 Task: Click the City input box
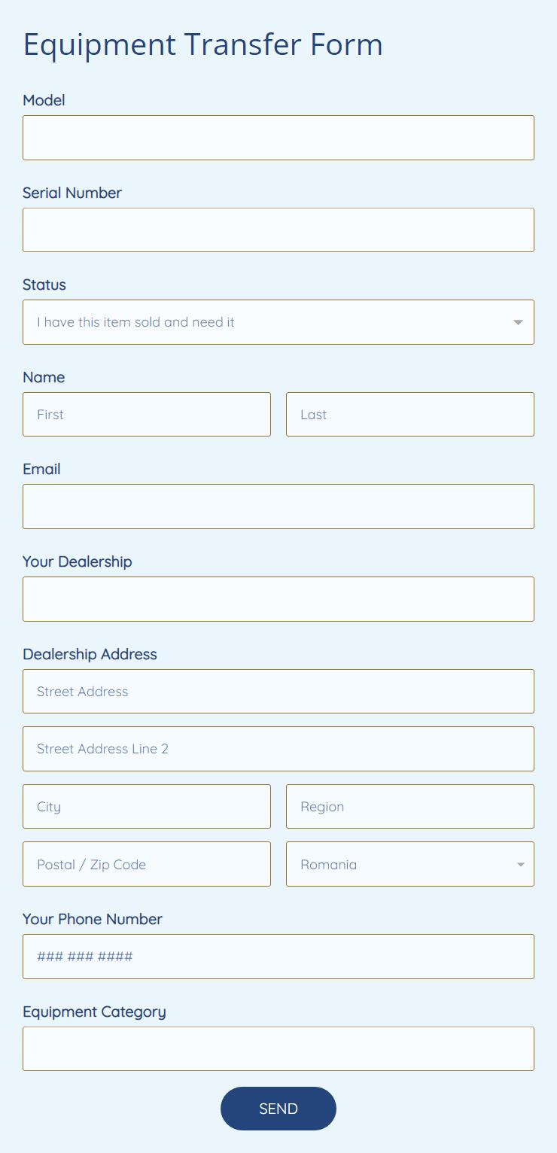[147, 806]
